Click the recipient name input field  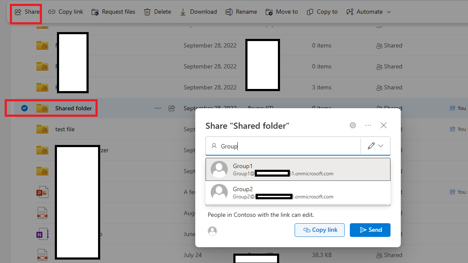[x=283, y=146]
